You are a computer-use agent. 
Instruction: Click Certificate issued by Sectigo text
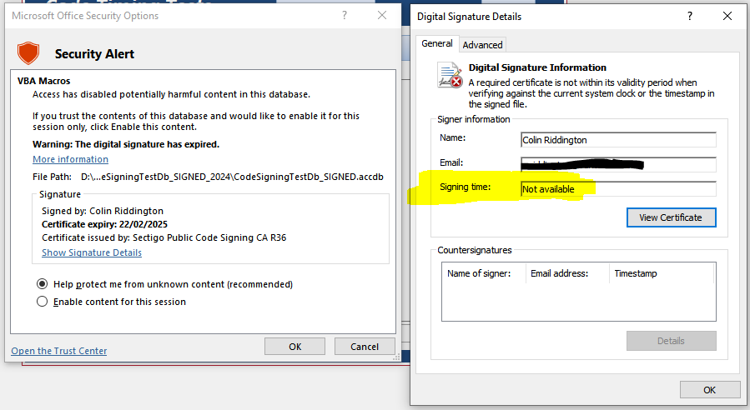click(x=164, y=237)
